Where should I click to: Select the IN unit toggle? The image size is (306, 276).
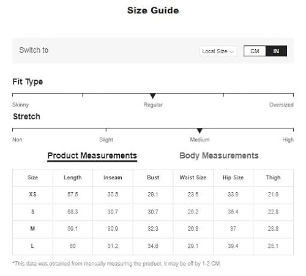(x=276, y=51)
